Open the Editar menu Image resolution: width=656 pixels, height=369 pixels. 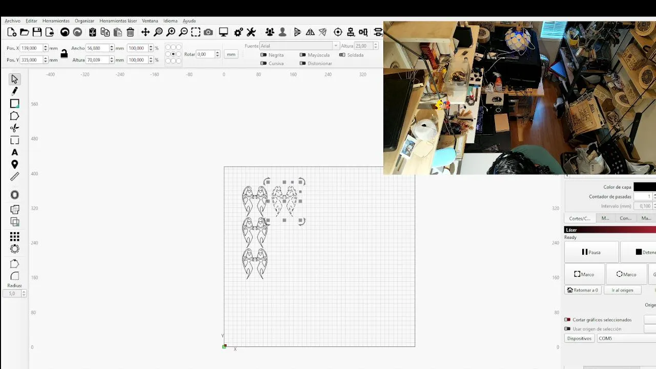(31, 21)
